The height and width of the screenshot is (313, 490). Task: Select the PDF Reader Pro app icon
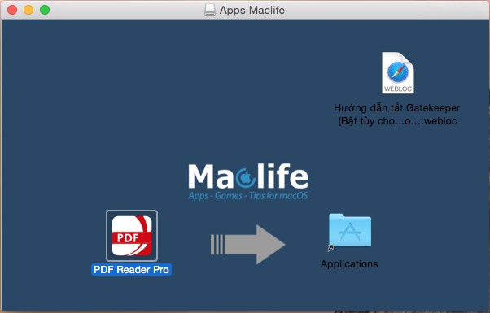pos(132,236)
